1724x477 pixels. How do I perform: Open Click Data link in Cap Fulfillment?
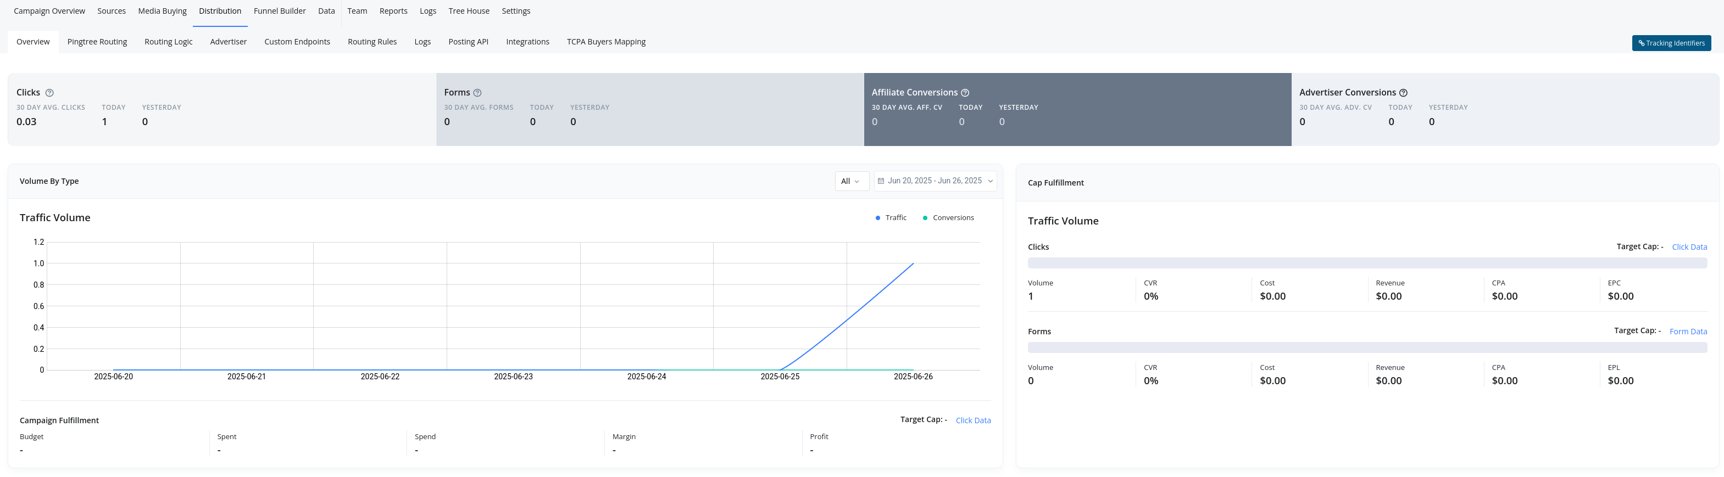click(1688, 248)
